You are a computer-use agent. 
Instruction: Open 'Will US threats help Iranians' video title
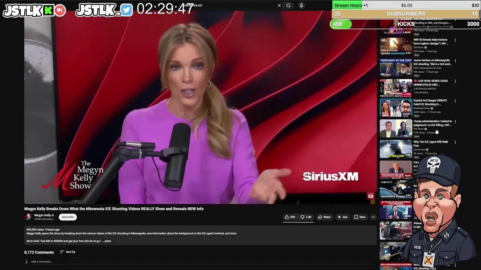[x=431, y=42]
